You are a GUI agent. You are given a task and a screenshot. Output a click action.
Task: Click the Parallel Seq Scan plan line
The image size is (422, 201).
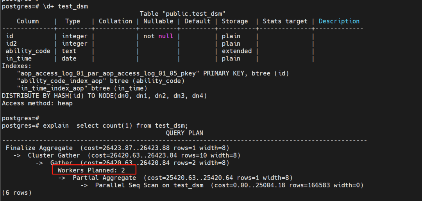pos(229,185)
